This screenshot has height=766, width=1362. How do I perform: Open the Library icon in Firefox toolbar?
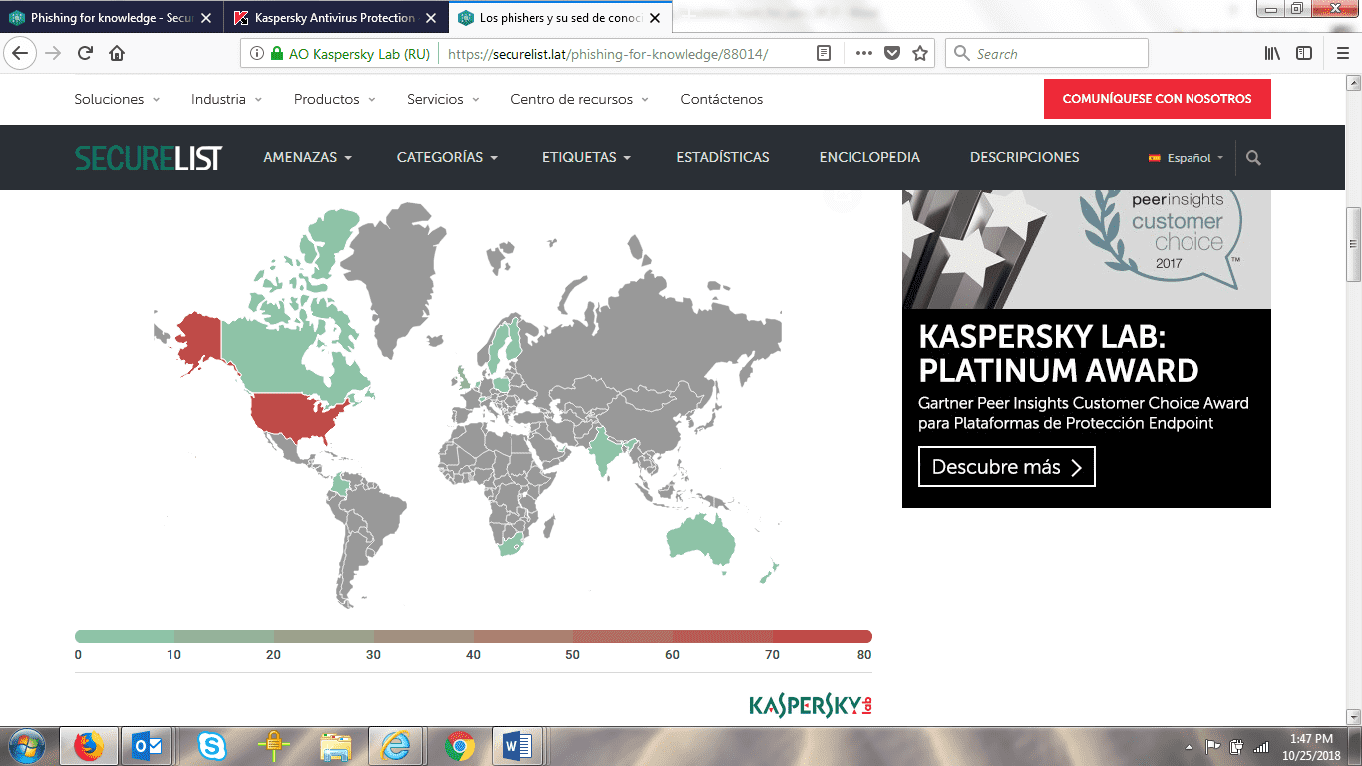[1272, 54]
